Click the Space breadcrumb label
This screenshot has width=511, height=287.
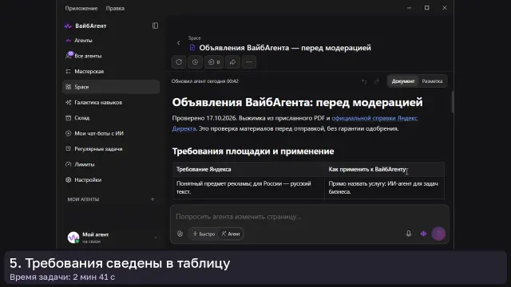[x=194, y=38]
